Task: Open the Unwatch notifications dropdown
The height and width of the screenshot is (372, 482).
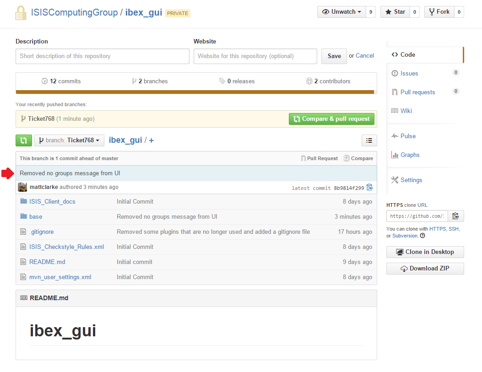Action: 341,12
